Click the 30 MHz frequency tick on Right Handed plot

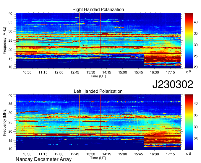coord(11,31)
